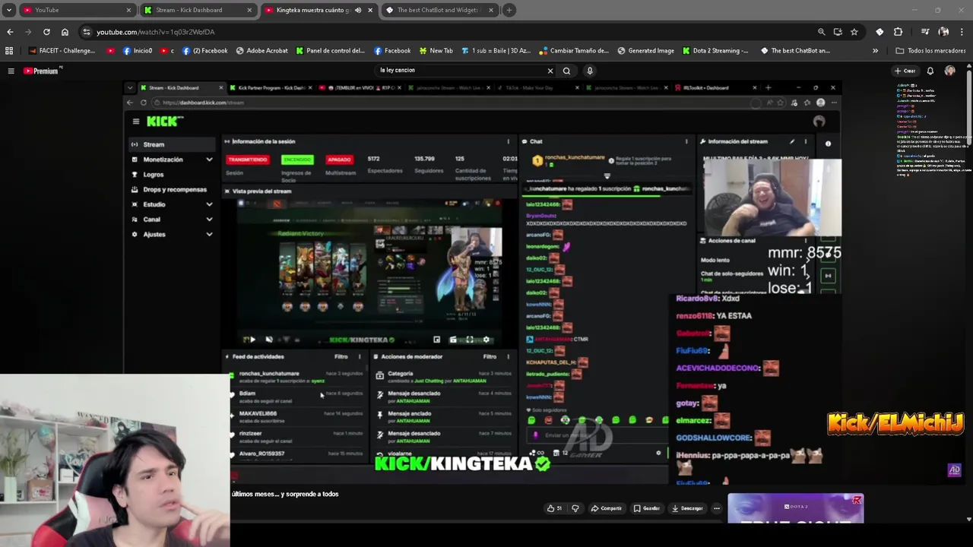Open The best ChatBot an... bookmark
The height and width of the screenshot is (547, 973).
[795, 51]
